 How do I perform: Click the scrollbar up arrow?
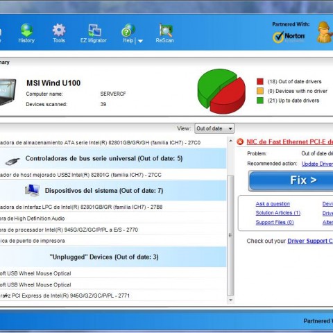click(230, 141)
